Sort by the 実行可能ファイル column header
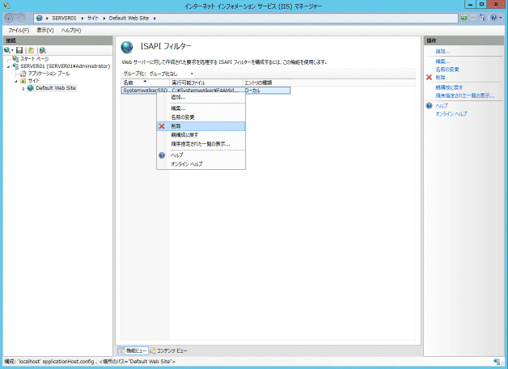The image size is (508, 369). [x=205, y=83]
